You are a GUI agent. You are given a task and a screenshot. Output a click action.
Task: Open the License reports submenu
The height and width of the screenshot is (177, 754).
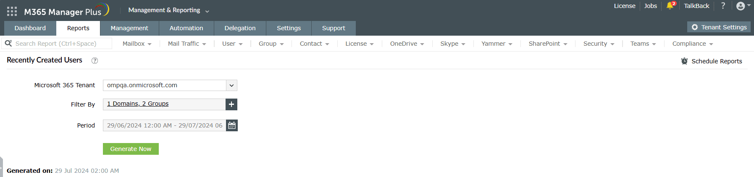tap(360, 44)
